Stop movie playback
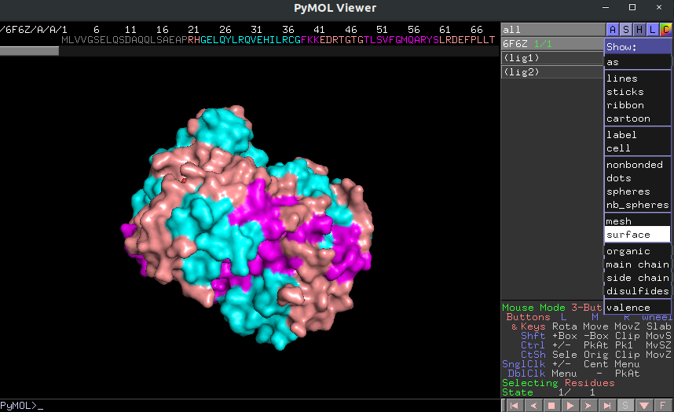The height and width of the screenshot is (412, 674). [551, 406]
